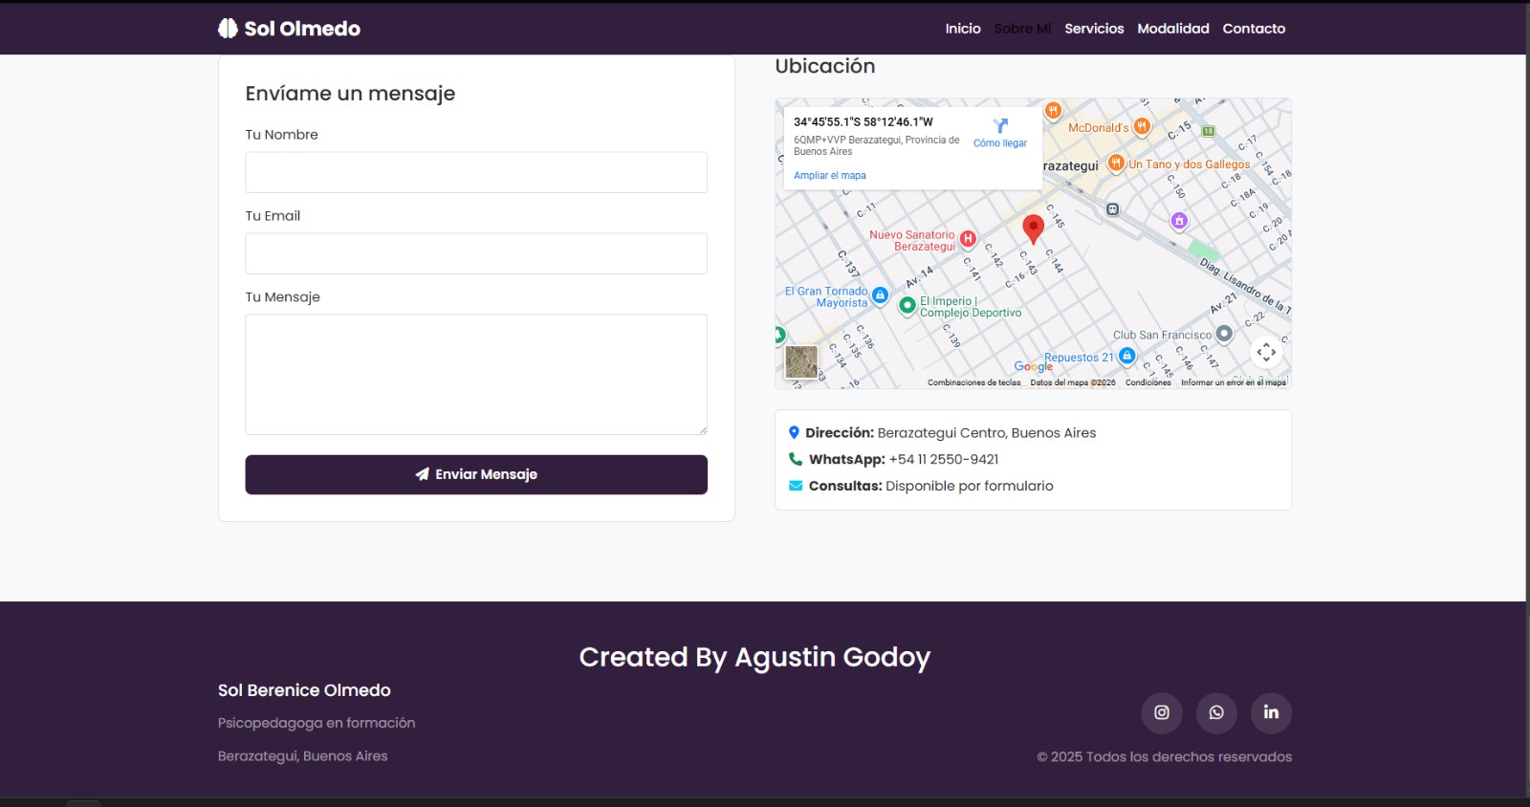Click the Cómo llegar directions icon

pos(1000,126)
